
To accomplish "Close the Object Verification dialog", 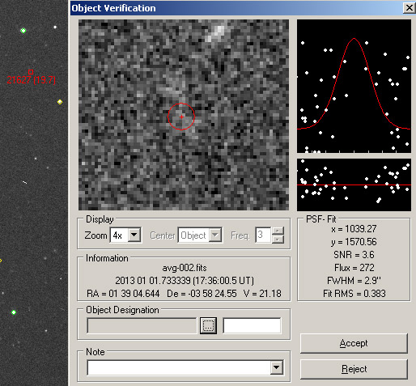I will [x=409, y=8].
